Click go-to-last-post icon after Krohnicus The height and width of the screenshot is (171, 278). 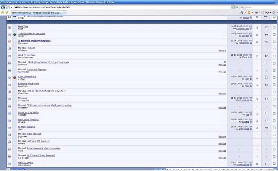(x=251, y=100)
